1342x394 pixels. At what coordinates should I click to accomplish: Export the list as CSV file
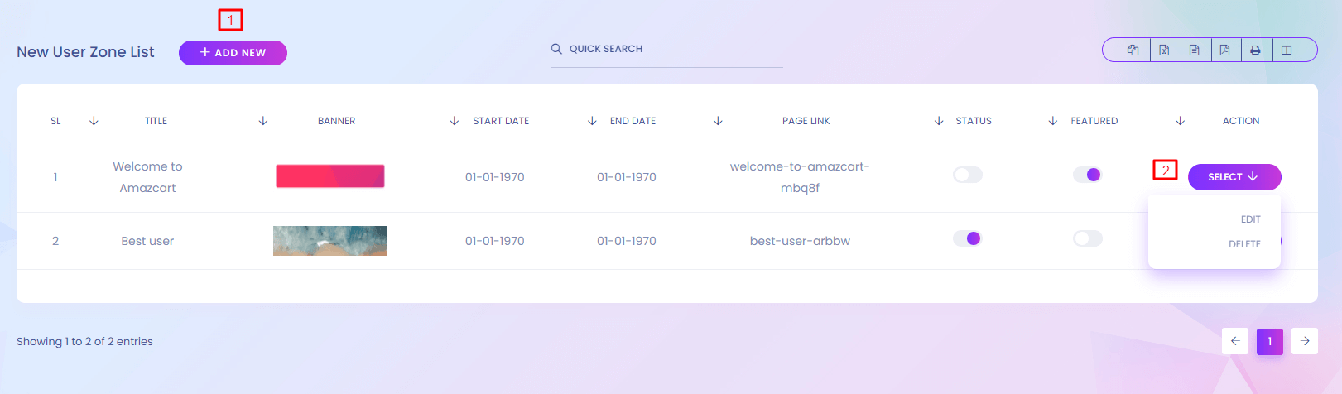(1195, 50)
